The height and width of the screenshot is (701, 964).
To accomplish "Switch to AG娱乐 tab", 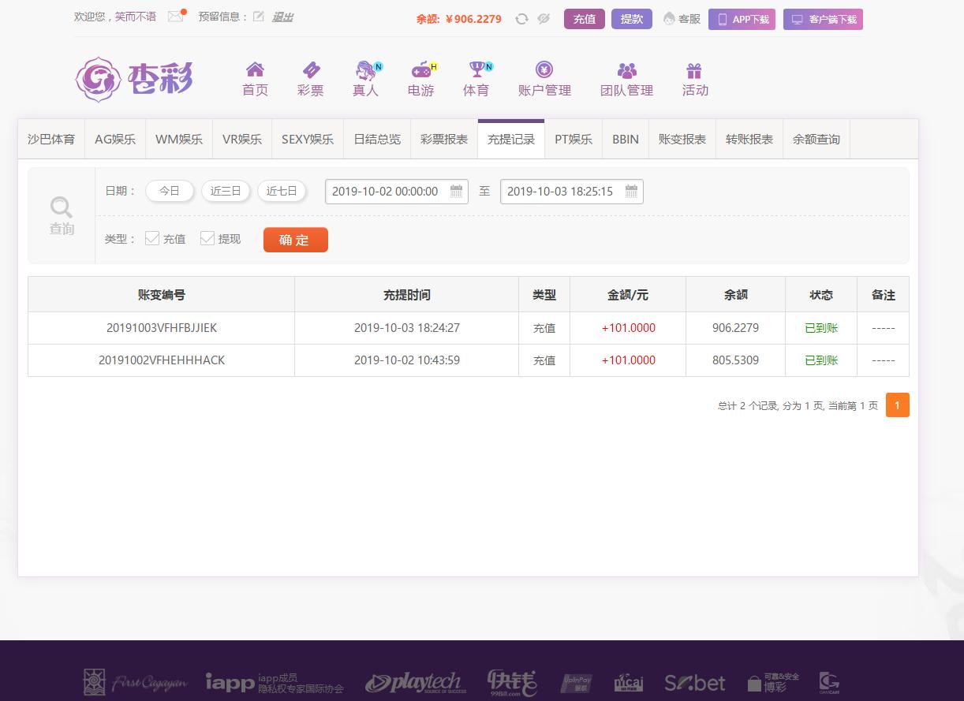I will 115,140.
